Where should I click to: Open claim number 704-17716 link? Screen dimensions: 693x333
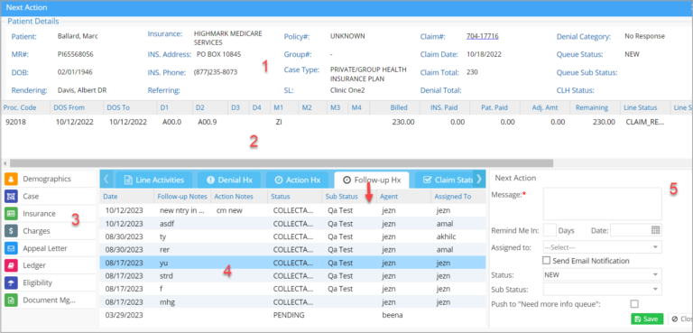click(x=483, y=36)
